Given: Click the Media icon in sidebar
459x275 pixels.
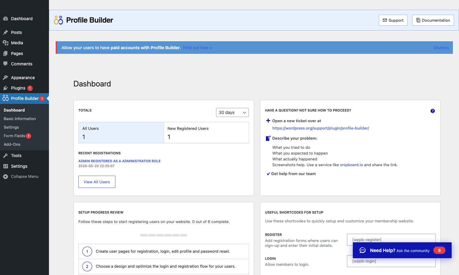Looking at the screenshot, I should pos(6,43).
